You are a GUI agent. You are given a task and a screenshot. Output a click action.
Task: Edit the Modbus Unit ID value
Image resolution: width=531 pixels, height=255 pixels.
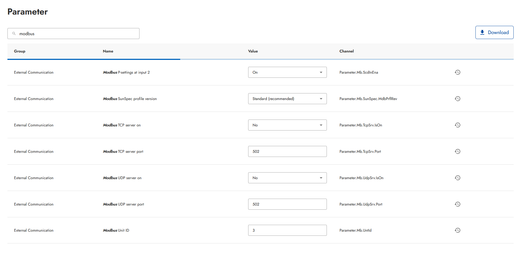[287, 230]
